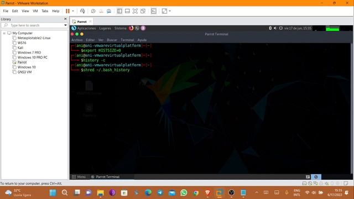Select Windows 7 PRO in library
This screenshot has width=354, height=199.
[29, 53]
